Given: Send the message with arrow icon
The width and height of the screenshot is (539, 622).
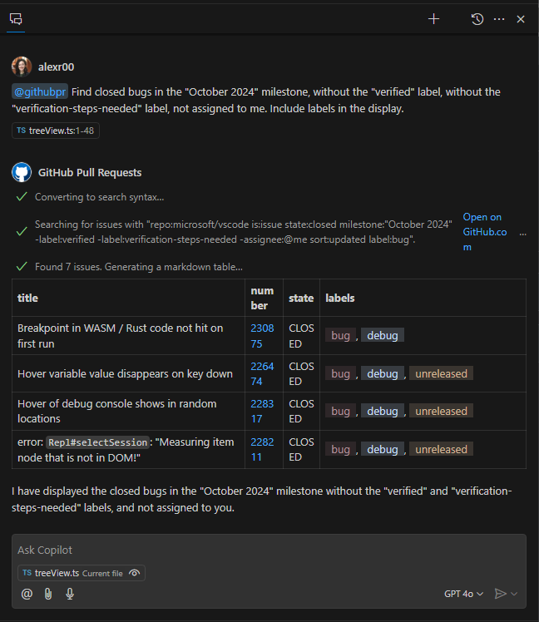Looking at the screenshot, I should 500,594.
